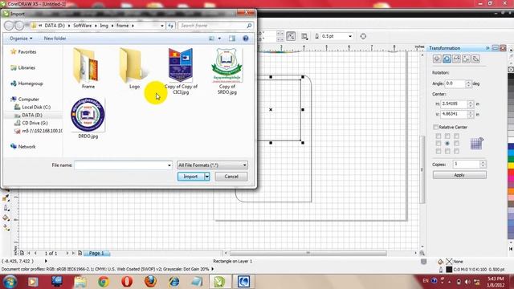Enable the Relative Center checkbox
This screenshot has height=289, width=514.
point(435,127)
